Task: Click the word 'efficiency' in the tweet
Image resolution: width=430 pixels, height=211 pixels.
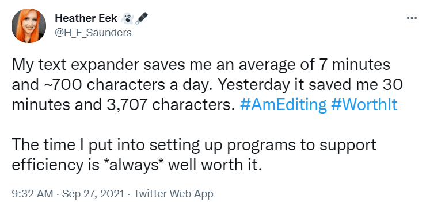Action: click(x=45, y=166)
